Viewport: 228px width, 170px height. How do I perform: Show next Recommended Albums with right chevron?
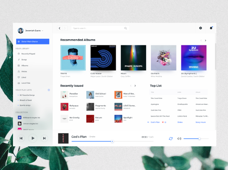pyautogui.click(x=206, y=41)
